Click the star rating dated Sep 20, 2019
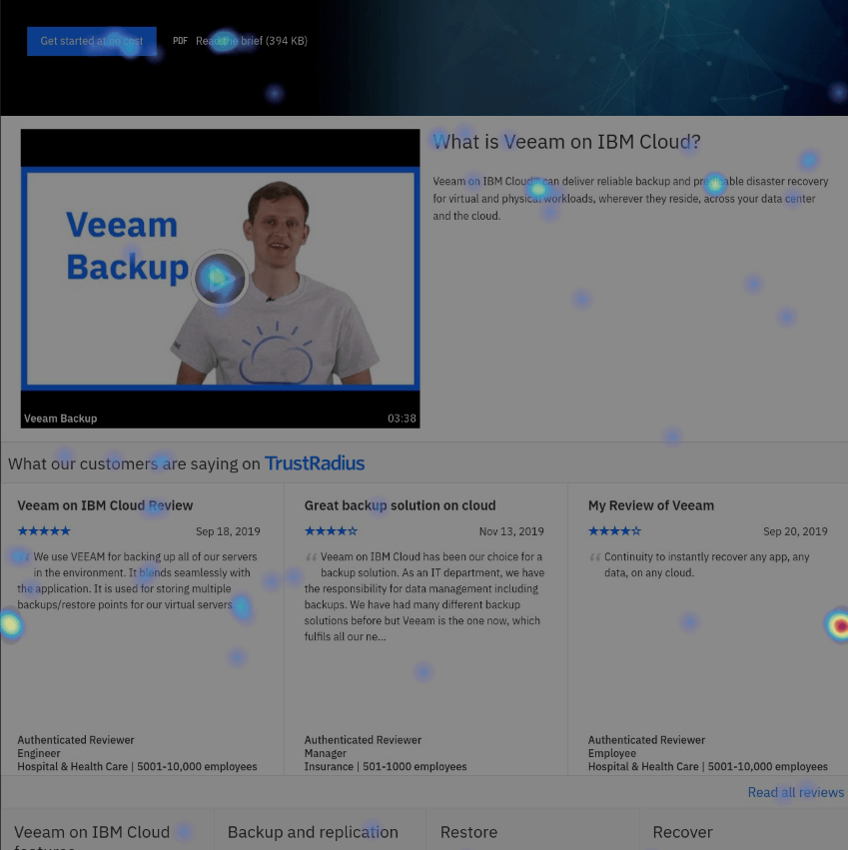 (x=615, y=531)
